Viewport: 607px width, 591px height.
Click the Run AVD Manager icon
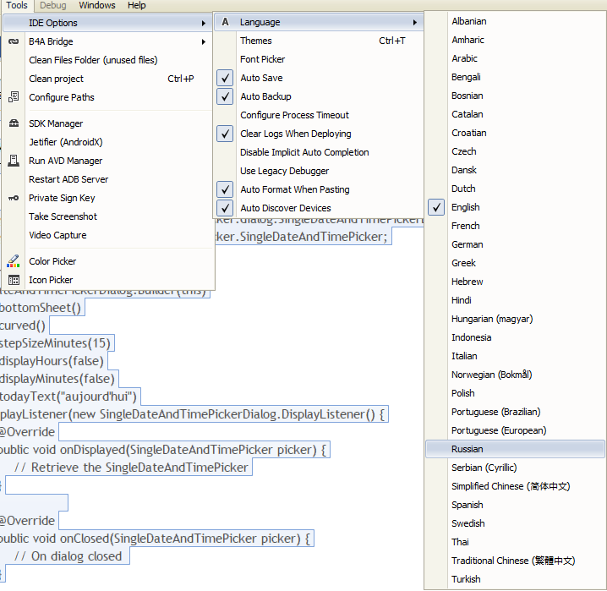[x=14, y=161]
